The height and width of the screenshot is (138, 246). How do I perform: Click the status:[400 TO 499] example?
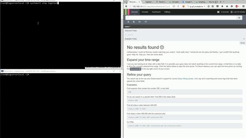184,109
